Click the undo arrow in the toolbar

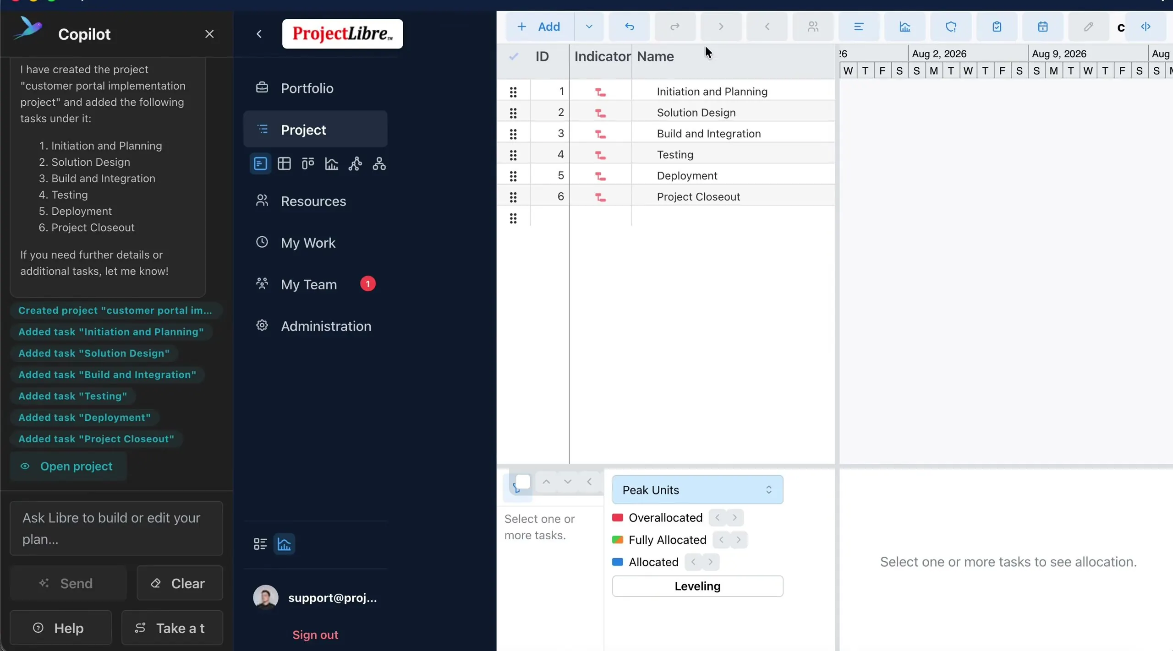pyautogui.click(x=629, y=27)
